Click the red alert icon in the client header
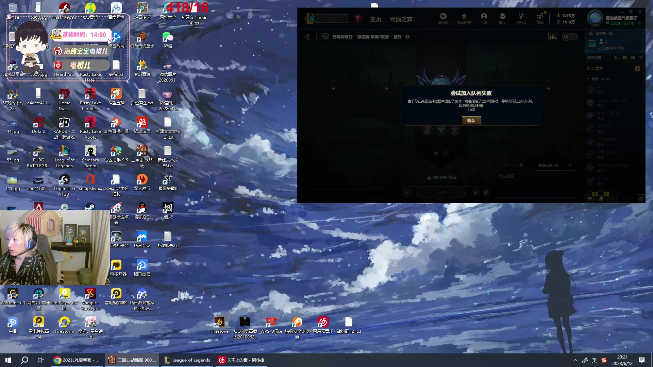Viewport: 653px width, 367px height. tap(358, 19)
